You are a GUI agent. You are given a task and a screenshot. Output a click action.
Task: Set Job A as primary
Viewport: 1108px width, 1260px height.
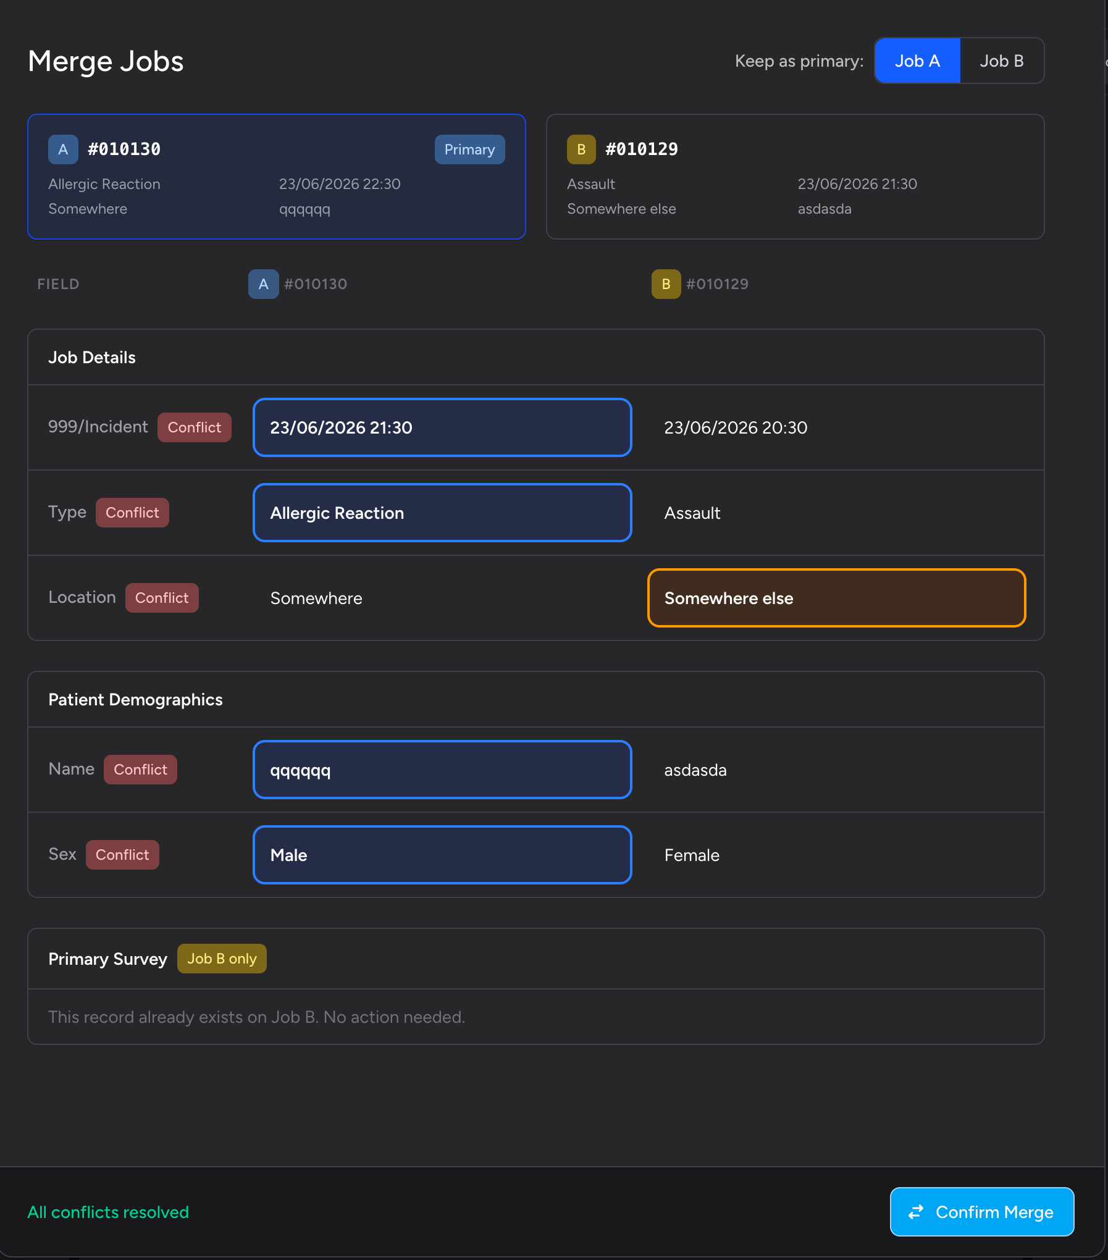tap(917, 61)
